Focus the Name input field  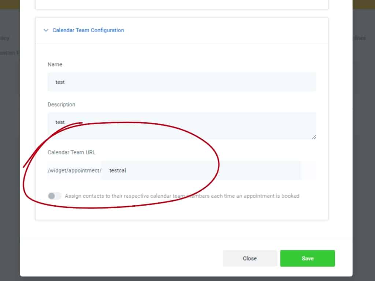pyautogui.click(x=182, y=82)
